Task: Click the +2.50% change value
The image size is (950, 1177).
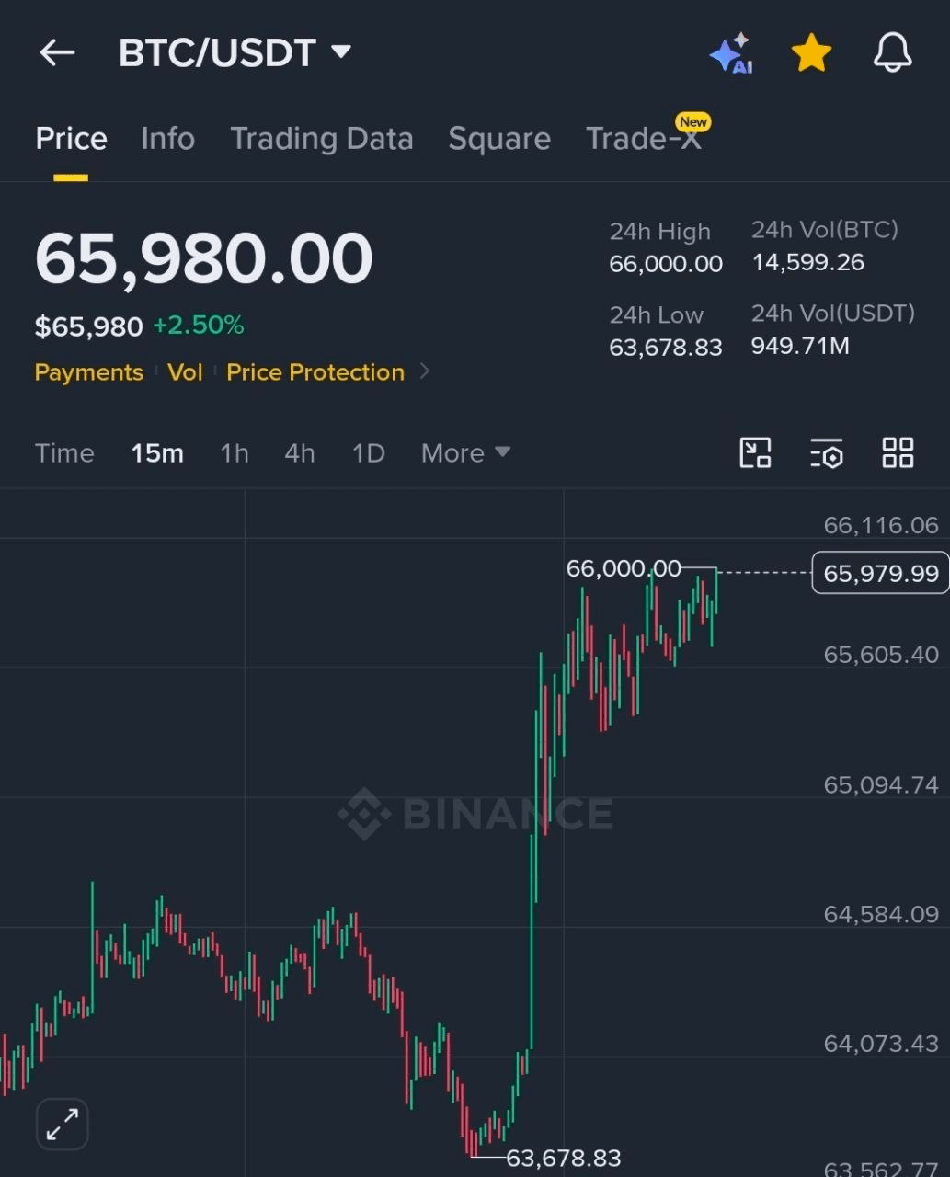Action: [199, 325]
